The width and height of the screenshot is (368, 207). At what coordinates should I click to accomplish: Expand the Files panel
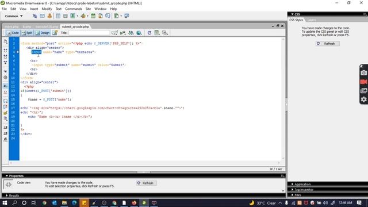click(292, 195)
